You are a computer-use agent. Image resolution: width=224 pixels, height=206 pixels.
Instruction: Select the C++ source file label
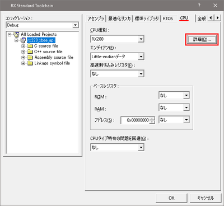pos(48,52)
